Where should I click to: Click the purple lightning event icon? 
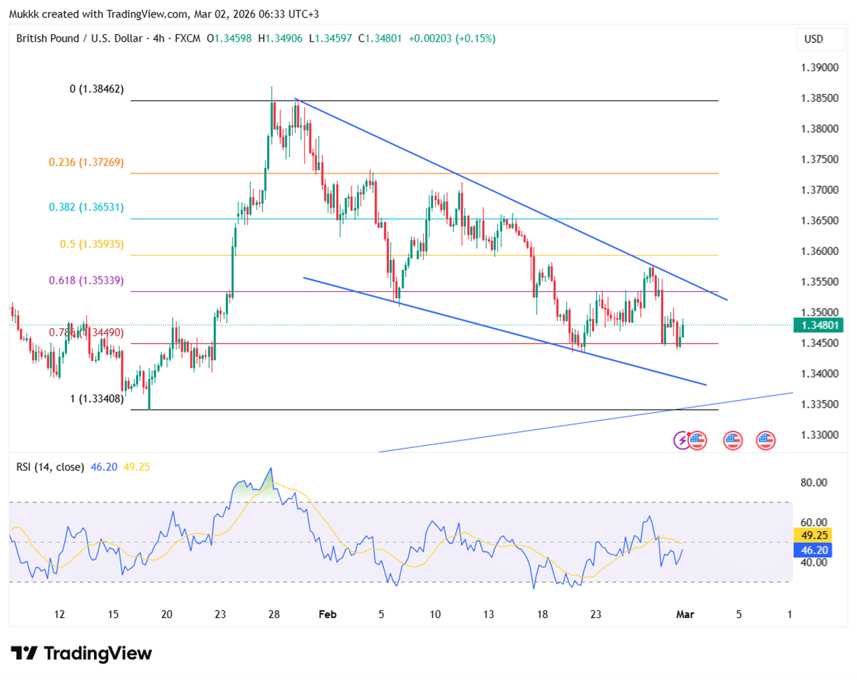tap(681, 440)
